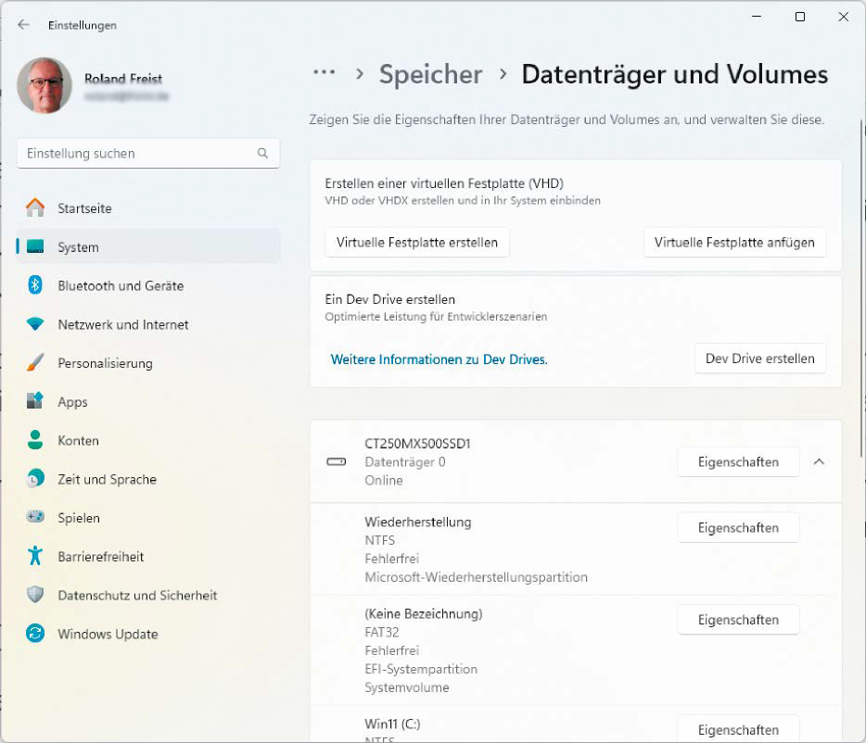The width and height of the screenshot is (866, 743).
Task: Expand the breadcrumb ellipsis menu
Action: click(x=325, y=72)
